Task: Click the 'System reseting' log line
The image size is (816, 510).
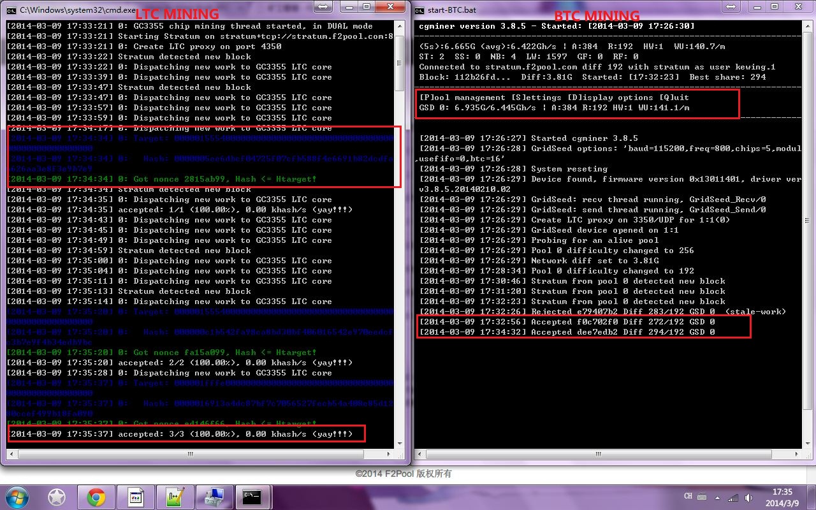Action: pos(513,169)
